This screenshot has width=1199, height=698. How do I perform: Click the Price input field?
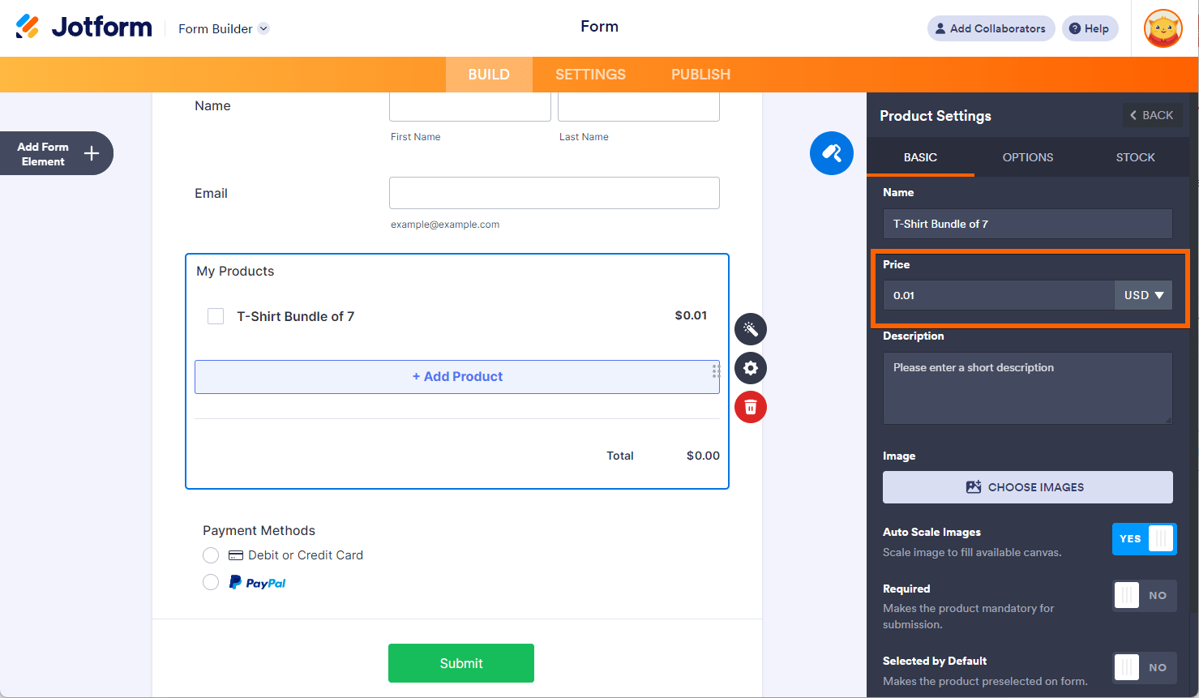999,295
